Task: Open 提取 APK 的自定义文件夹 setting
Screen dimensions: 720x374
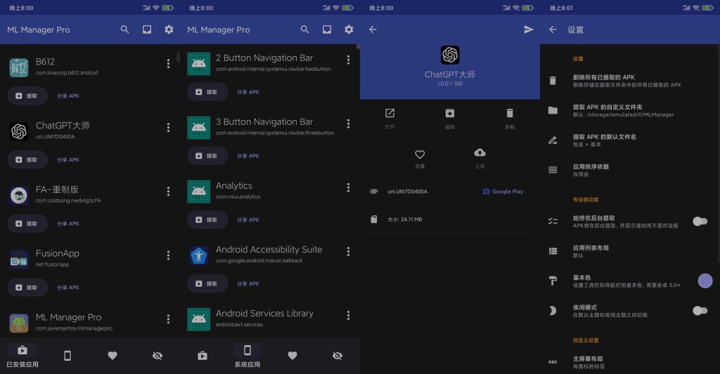Action: pos(630,110)
